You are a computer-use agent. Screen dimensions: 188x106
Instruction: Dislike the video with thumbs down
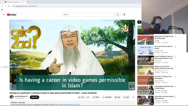(88, 97)
